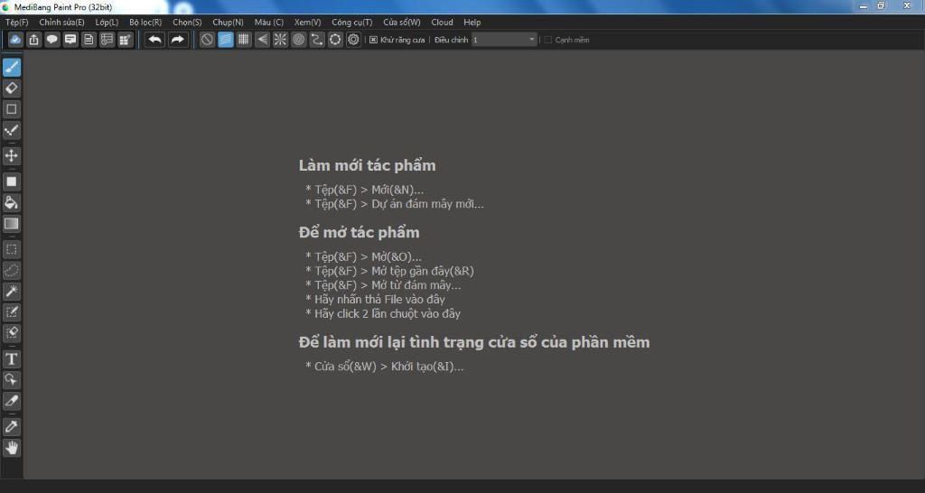Enable curve snap
The width and height of the screenshot is (925, 493).
317,40
